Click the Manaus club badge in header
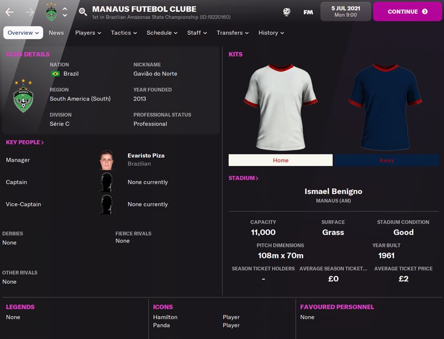 [51, 12]
